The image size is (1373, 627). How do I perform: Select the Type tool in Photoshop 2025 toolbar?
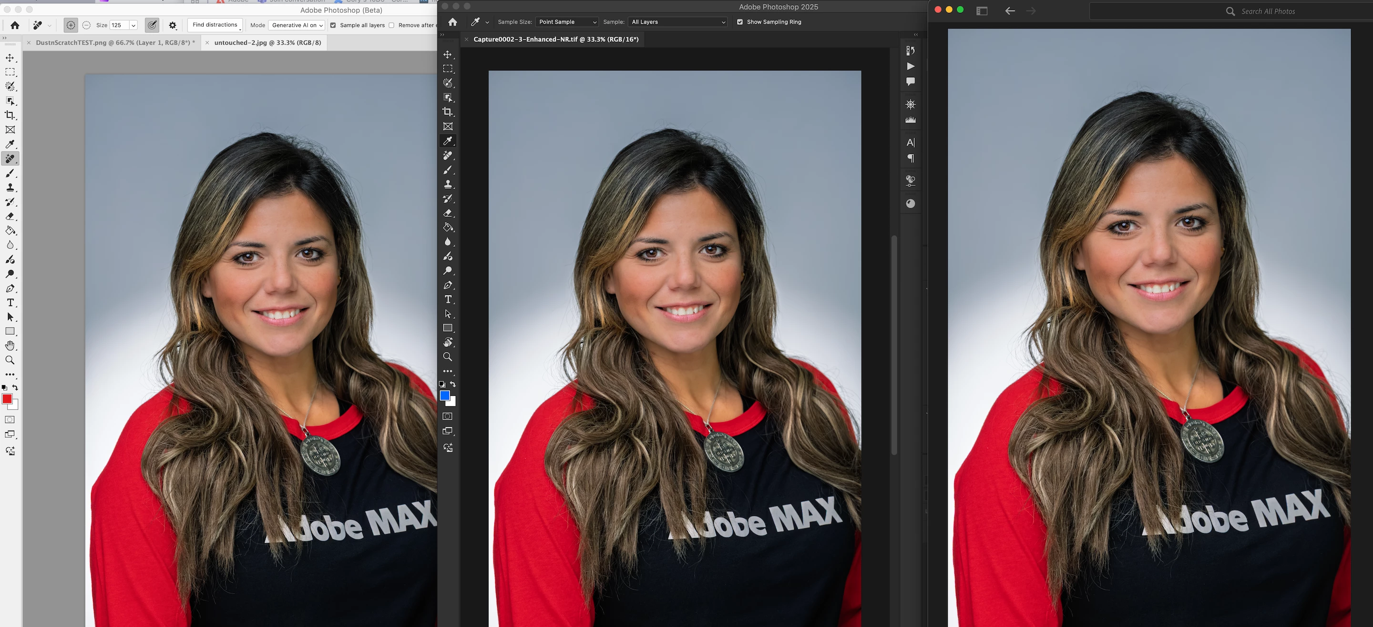click(448, 299)
